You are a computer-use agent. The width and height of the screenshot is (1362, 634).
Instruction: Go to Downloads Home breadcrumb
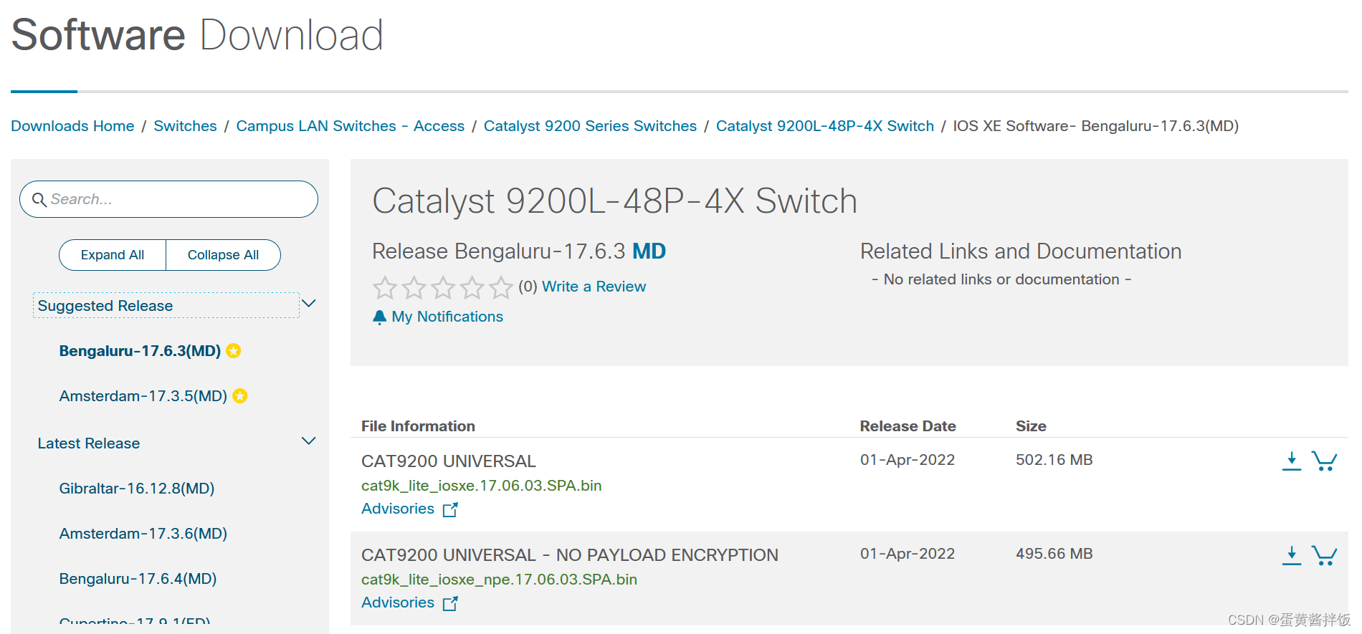tap(72, 126)
